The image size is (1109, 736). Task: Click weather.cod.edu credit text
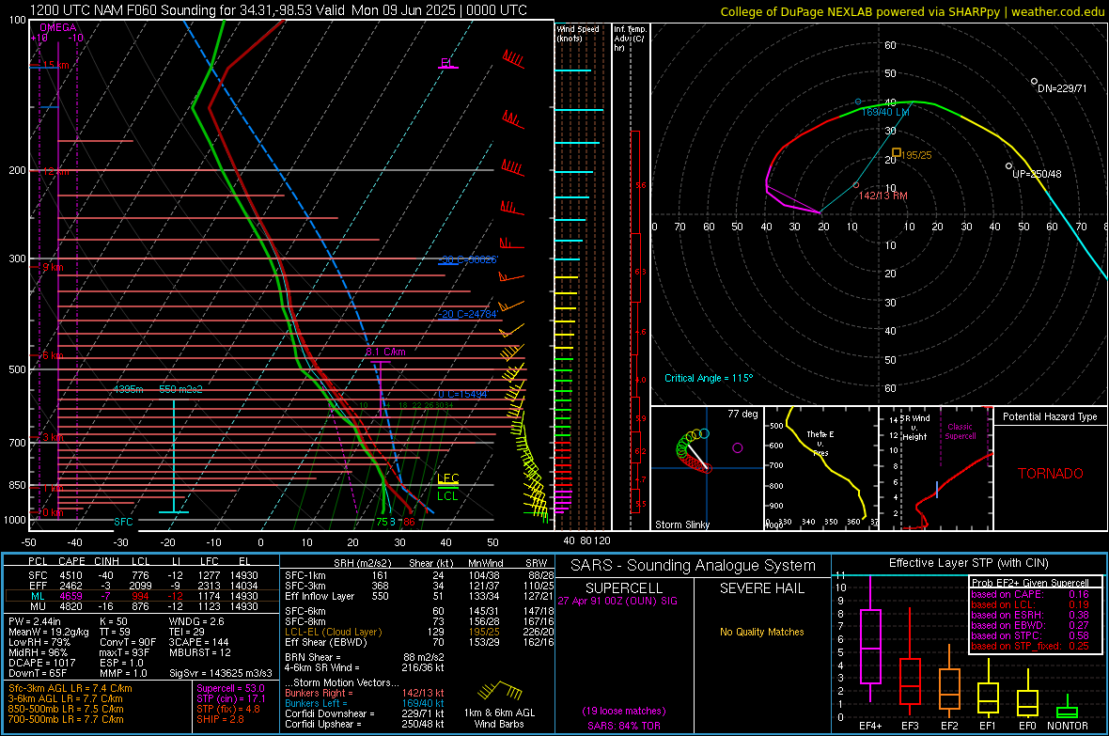(x=1057, y=11)
